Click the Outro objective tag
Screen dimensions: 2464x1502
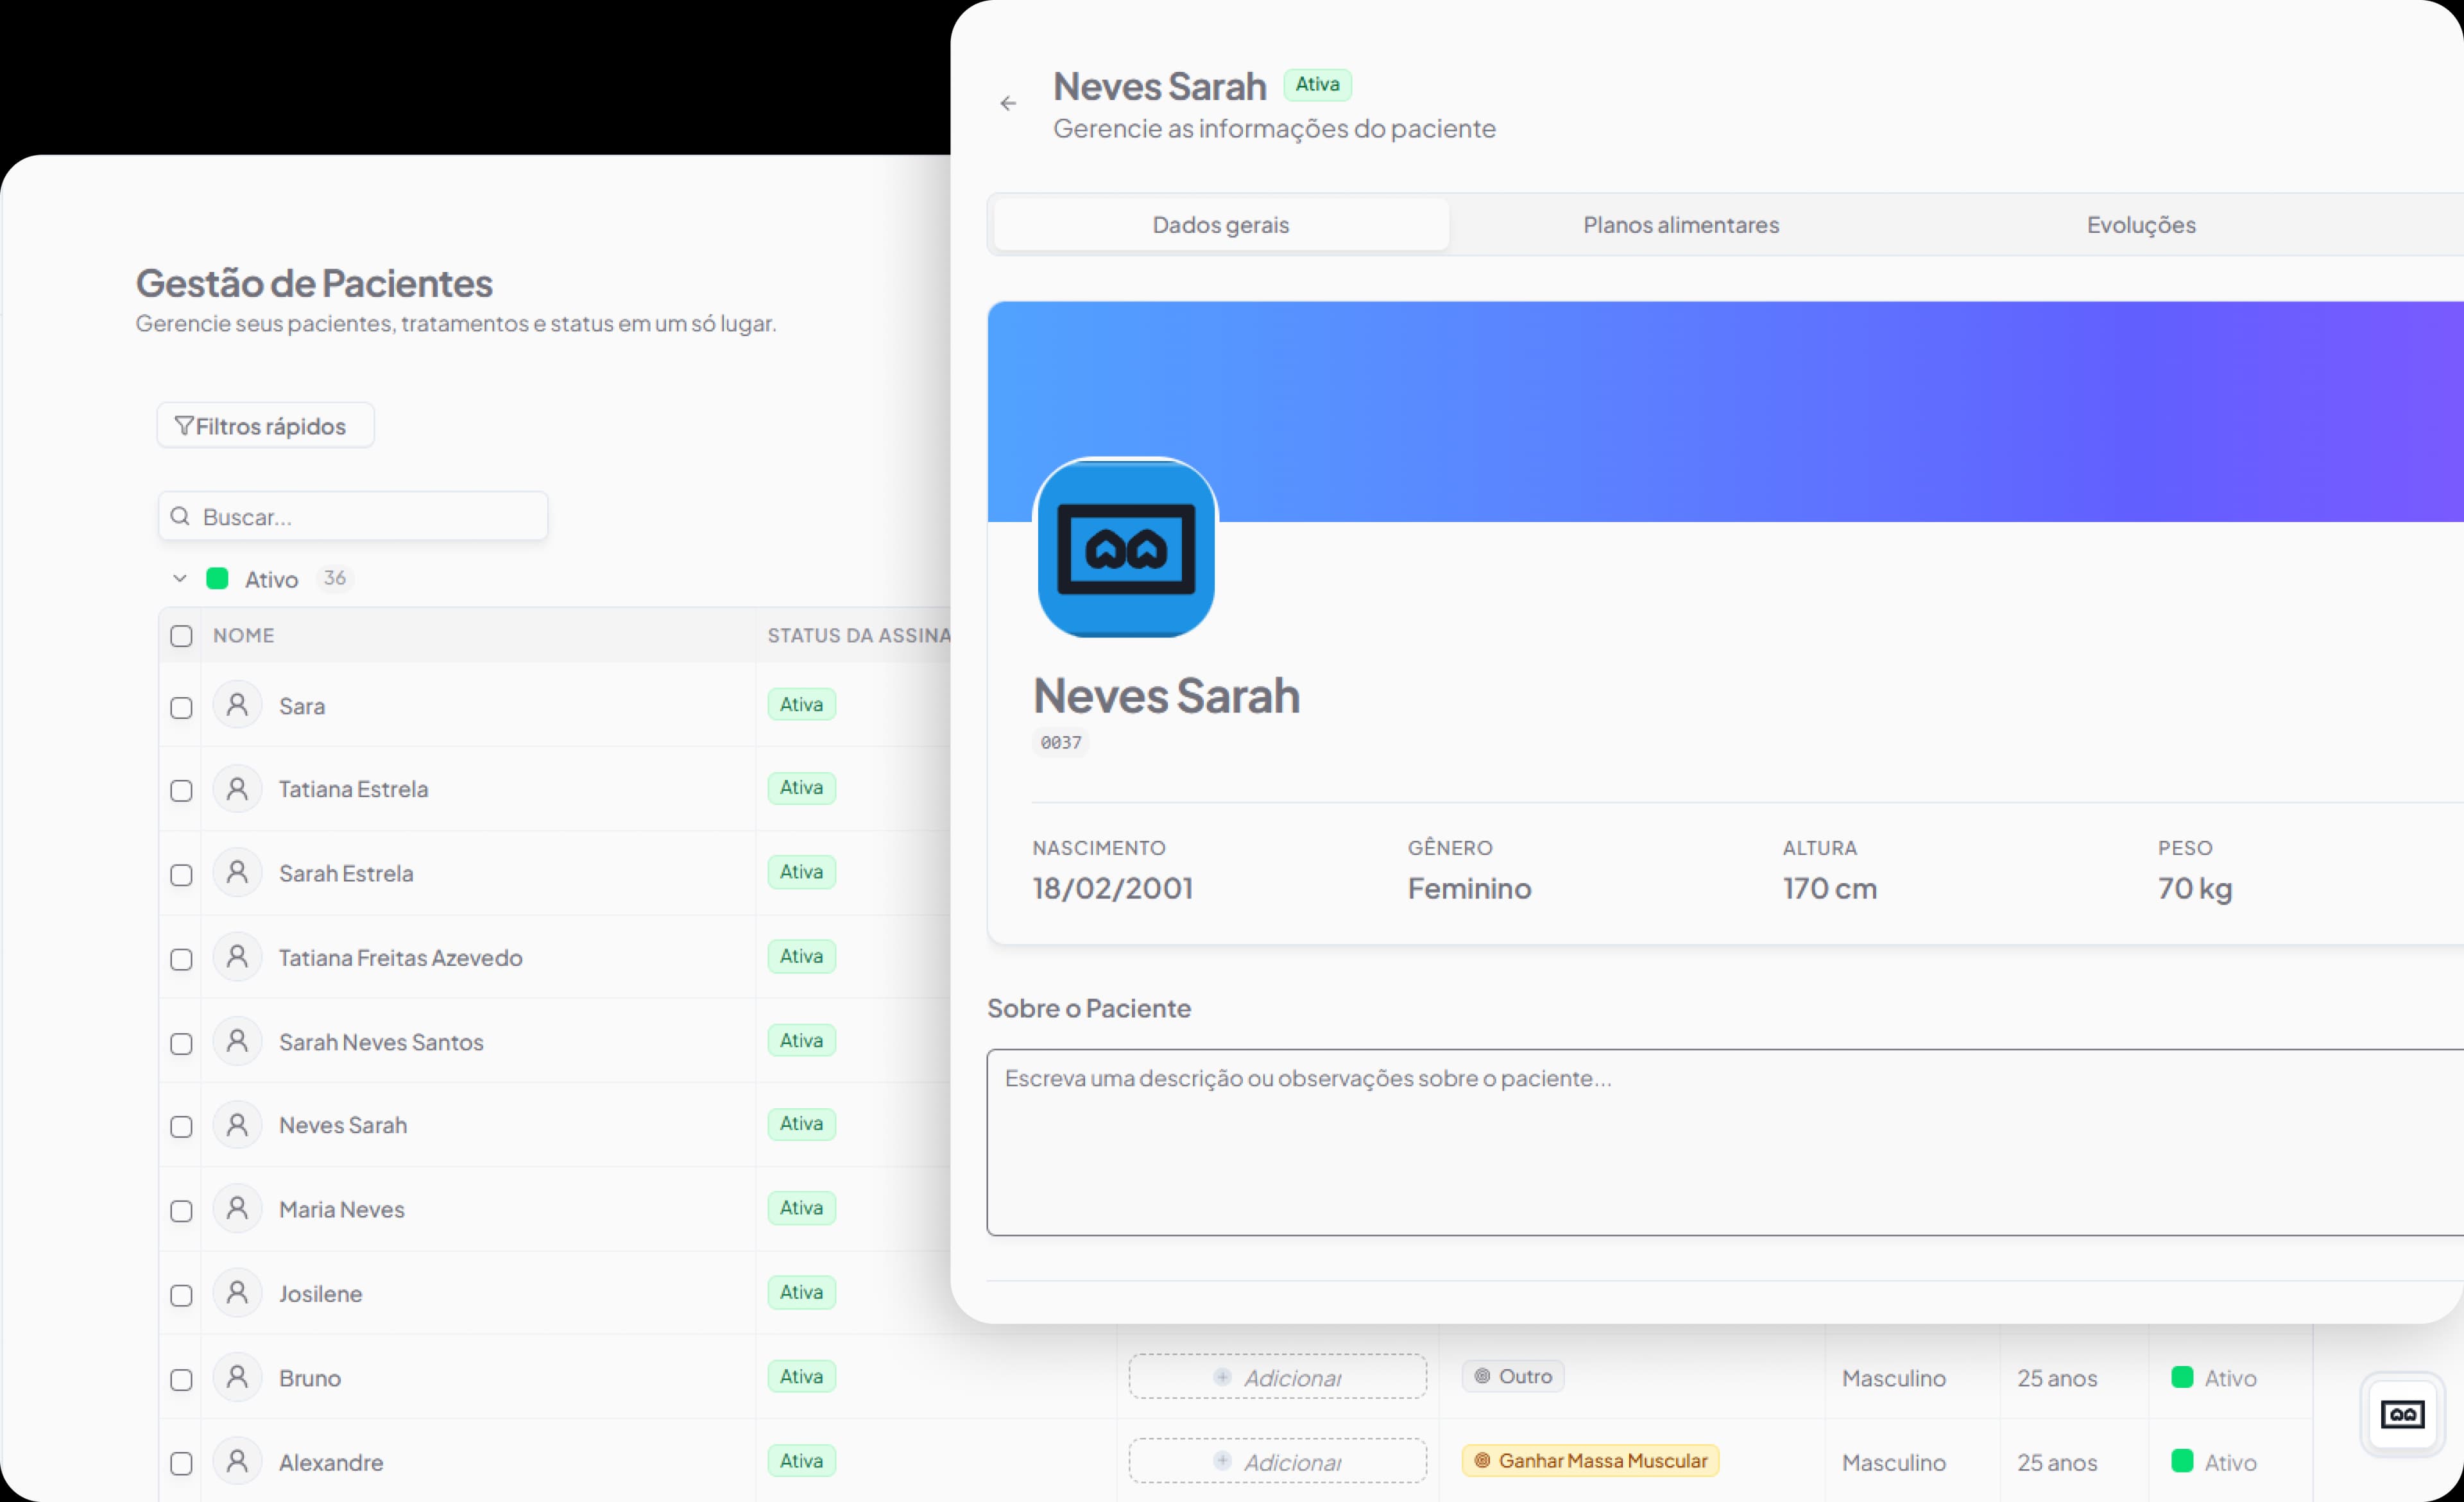click(x=1513, y=1376)
